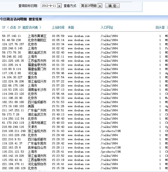Click the 来路 column header
The width and height of the screenshot is (168, 172).
pyautogui.click(x=71, y=27)
